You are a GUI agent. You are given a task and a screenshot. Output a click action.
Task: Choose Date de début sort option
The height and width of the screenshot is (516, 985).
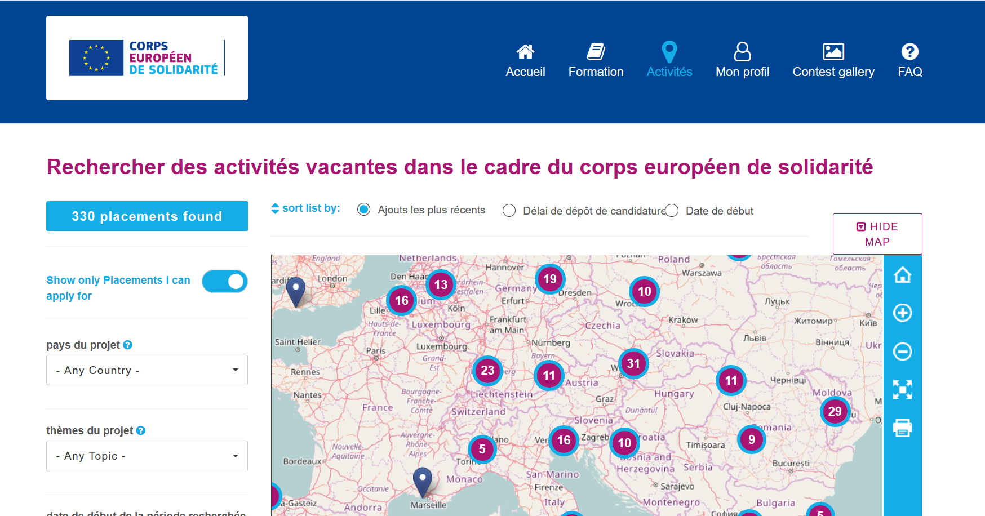click(x=672, y=211)
